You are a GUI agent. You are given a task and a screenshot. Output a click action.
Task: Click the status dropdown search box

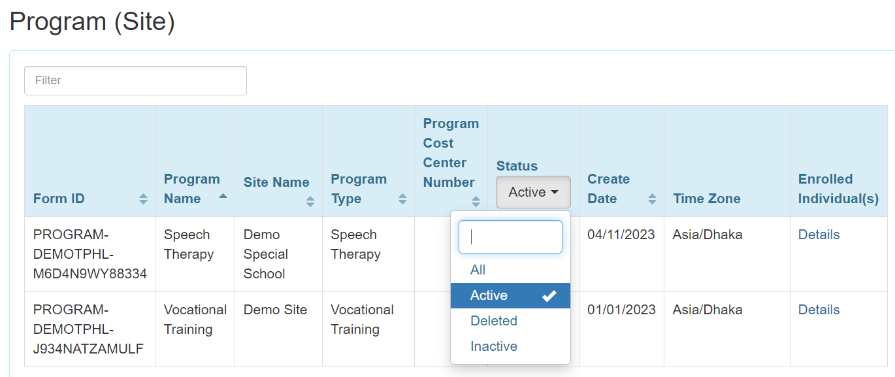coord(510,237)
